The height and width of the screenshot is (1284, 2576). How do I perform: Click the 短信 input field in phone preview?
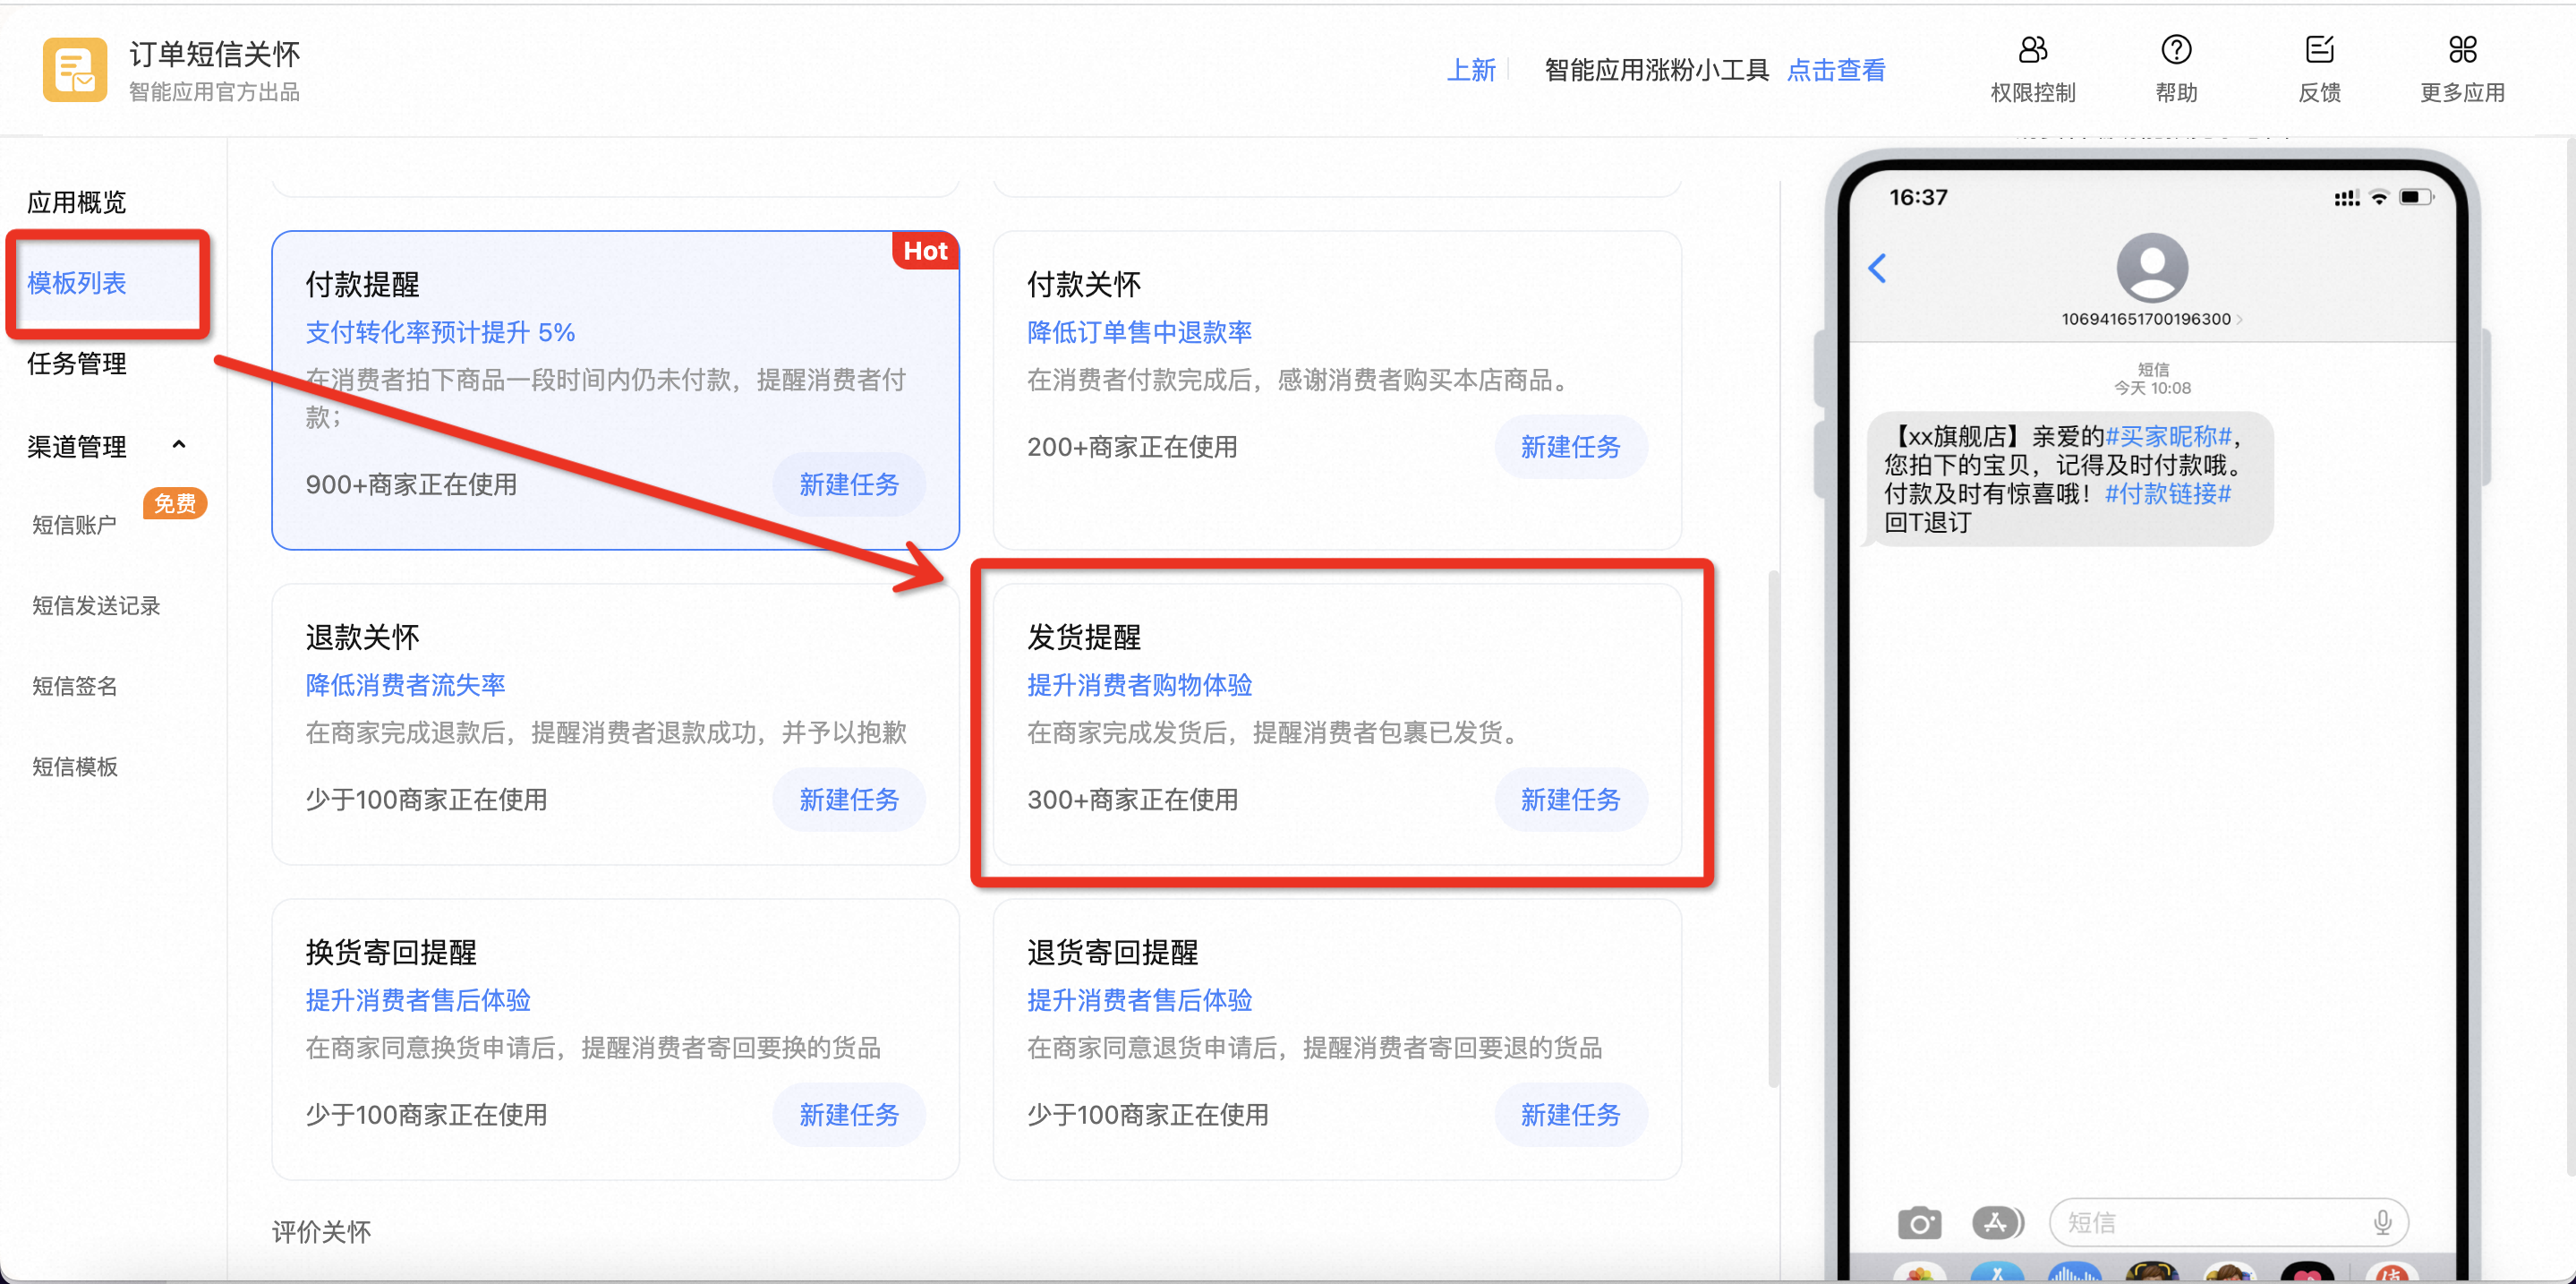2228,1222
